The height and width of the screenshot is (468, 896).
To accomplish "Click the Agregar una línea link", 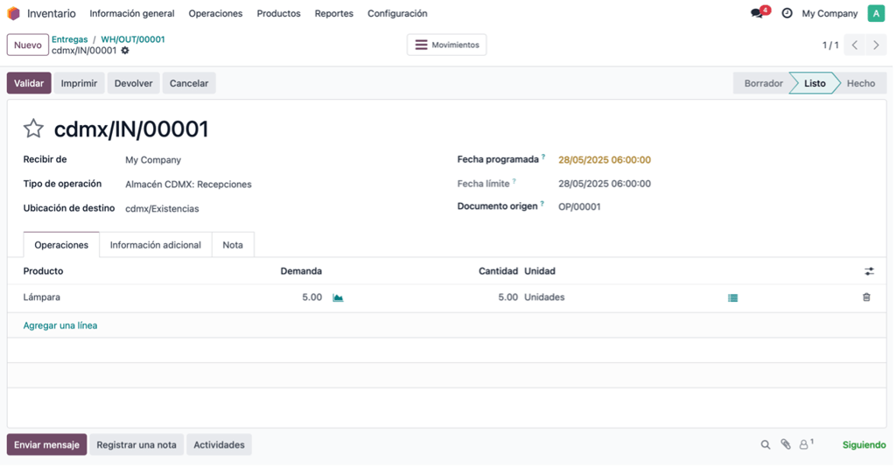I will pyautogui.click(x=60, y=325).
